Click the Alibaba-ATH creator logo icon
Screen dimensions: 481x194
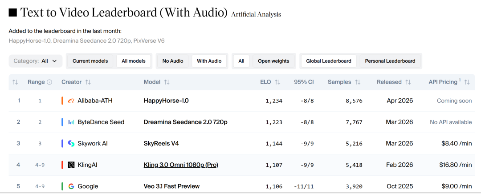click(71, 101)
